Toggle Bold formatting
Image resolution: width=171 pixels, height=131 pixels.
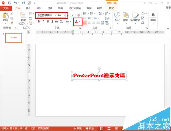pyautogui.click(x=39, y=21)
